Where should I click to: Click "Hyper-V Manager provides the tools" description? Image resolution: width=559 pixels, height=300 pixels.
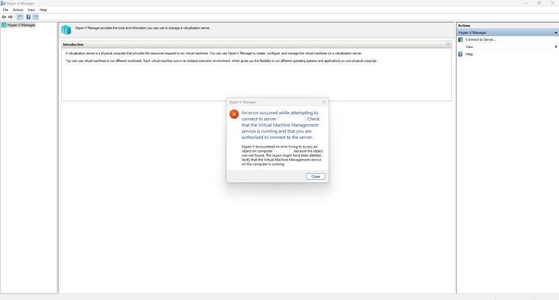point(142,28)
